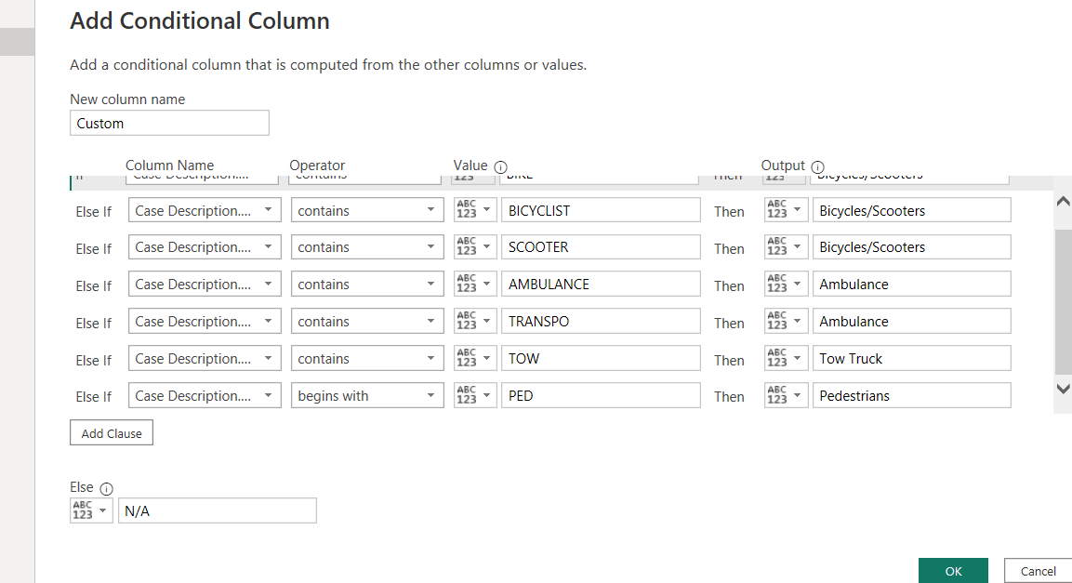The image size is (1072, 583).
Task: Open contains operator dropdown in TRANSPO row
Action: [x=367, y=321]
